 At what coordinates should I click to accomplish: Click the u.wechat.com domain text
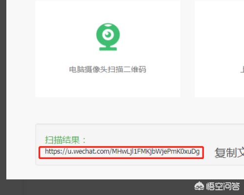click(88, 151)
